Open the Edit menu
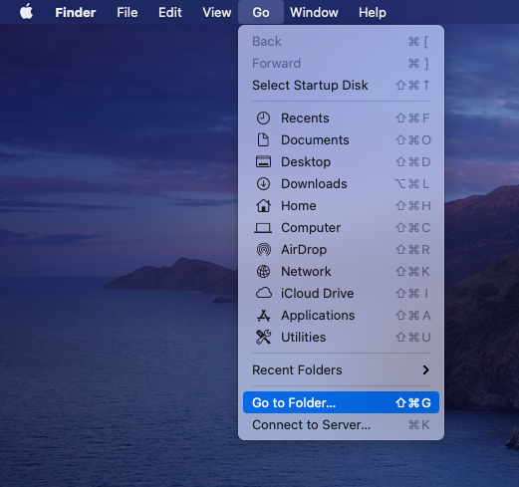The image size is (519, 487). pyautogui.click(x=170, y=12)
